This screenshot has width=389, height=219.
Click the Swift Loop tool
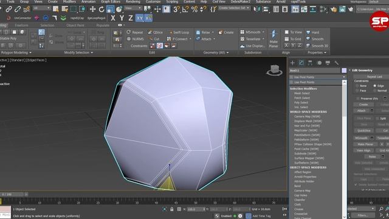pos(179,32)
